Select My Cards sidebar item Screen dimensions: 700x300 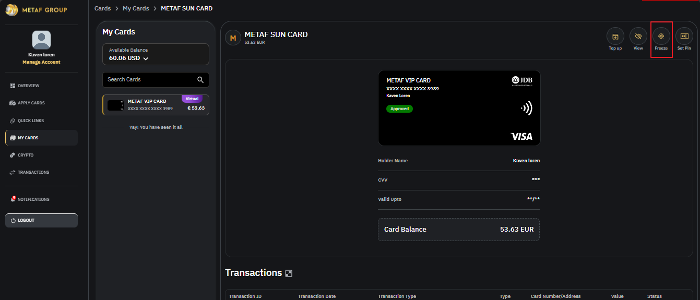coord(41,138)
